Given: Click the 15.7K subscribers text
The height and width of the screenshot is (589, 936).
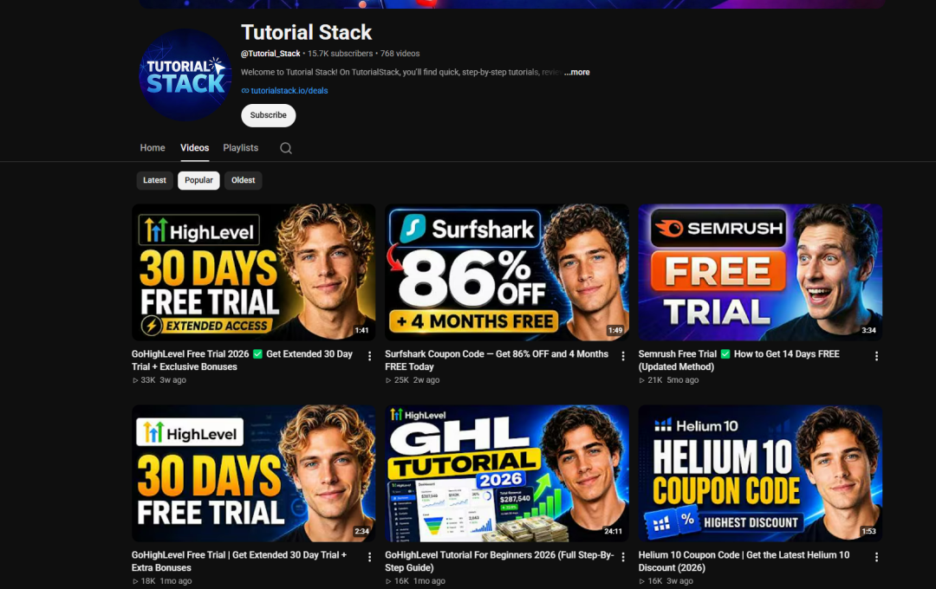Looking at the screenshot, I should coord(341,54).
